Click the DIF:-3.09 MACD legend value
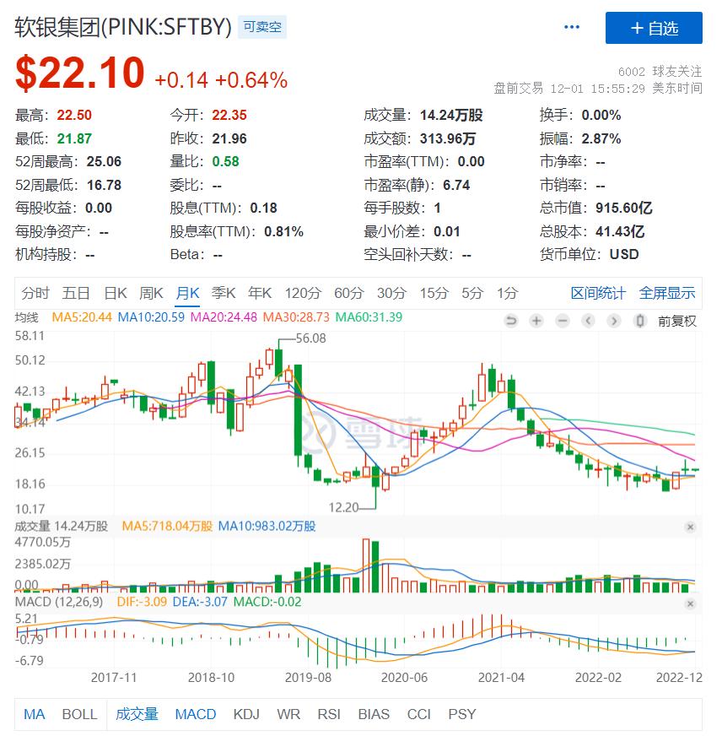This screenshot has width=722, height=736. tap(142, 602)
